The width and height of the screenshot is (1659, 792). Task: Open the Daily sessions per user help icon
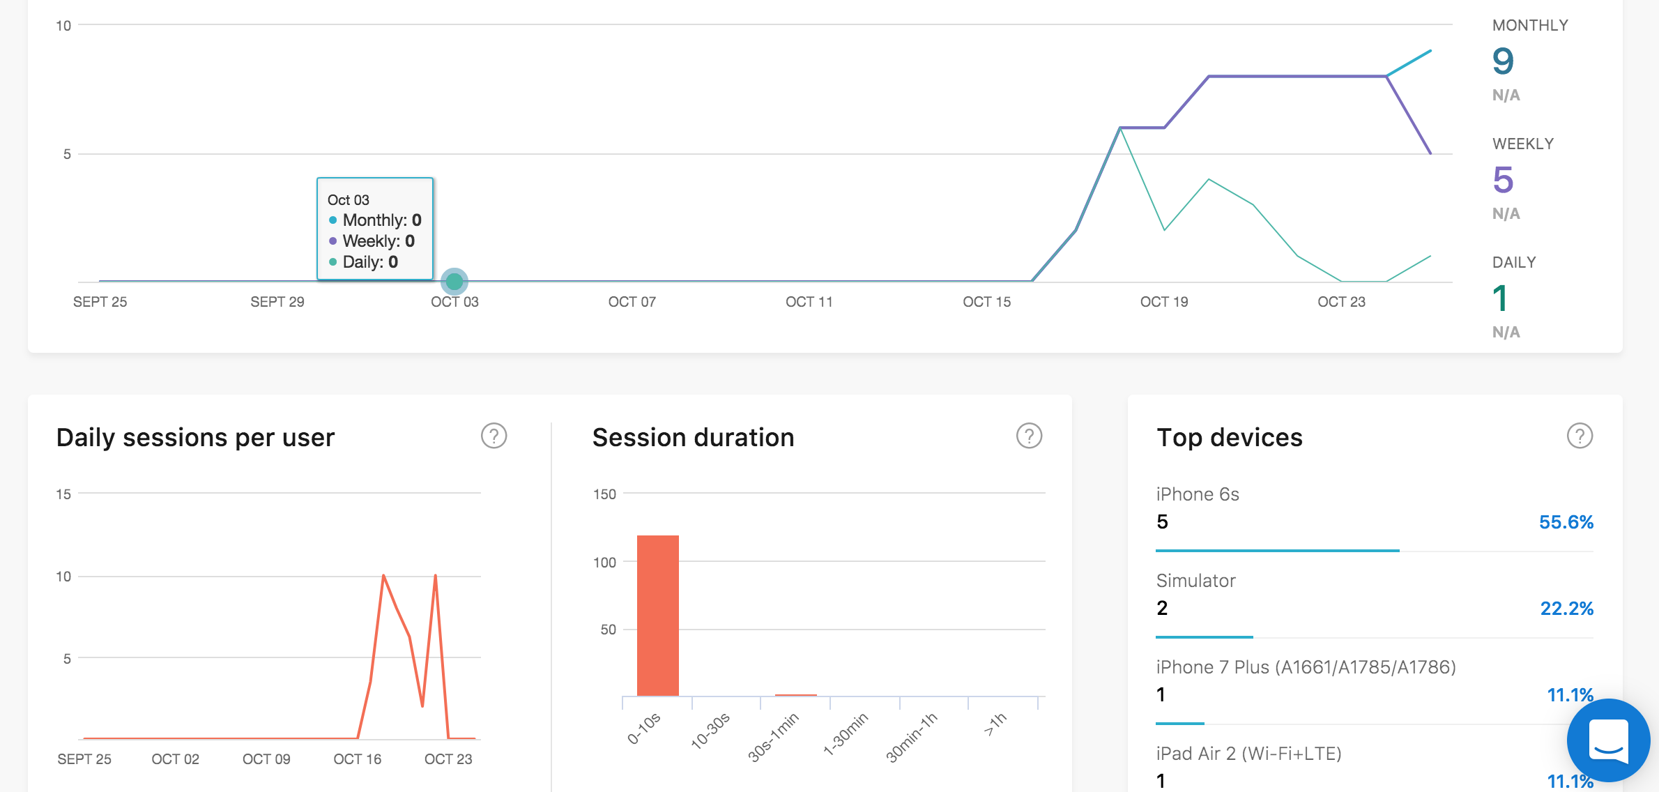[494, 436]
